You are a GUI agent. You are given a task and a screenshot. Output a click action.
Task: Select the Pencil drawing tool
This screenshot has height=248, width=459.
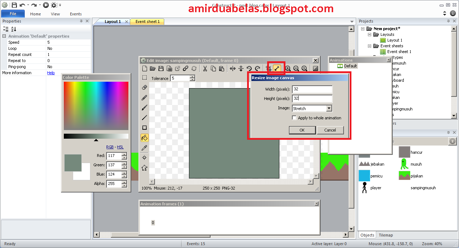tap(145, 97)
